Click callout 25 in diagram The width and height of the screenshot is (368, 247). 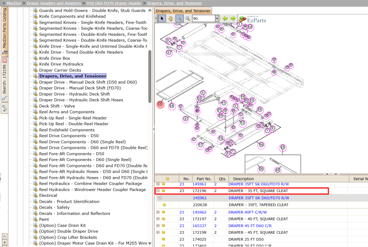pyautogui.click(x=283, y=147)
